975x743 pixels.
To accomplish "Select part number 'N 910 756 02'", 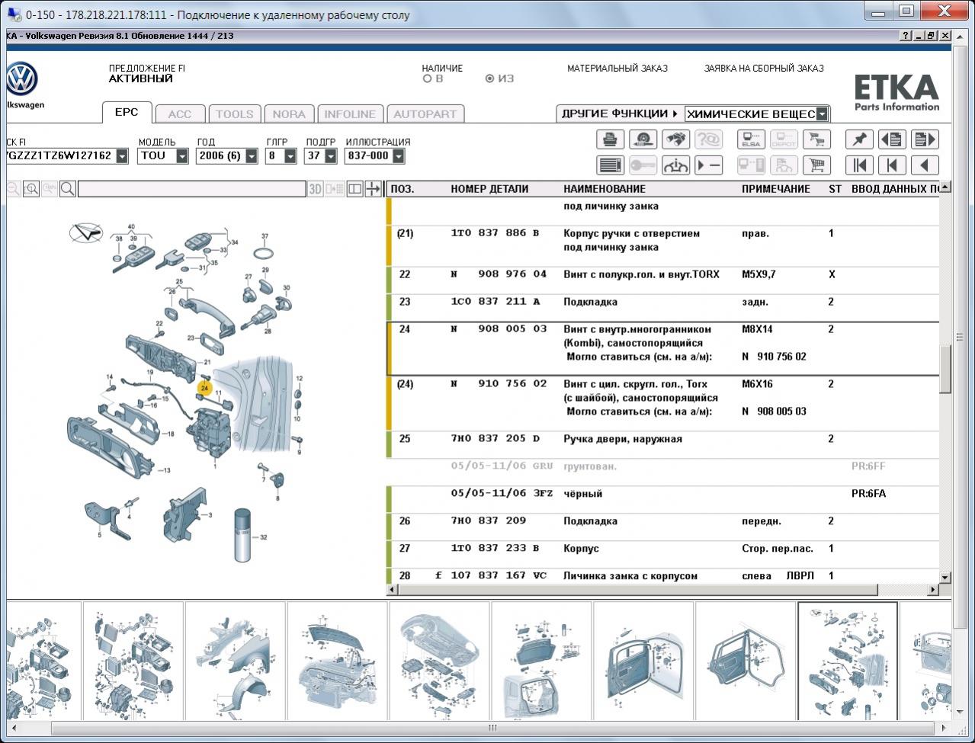I will coord(499,384).
